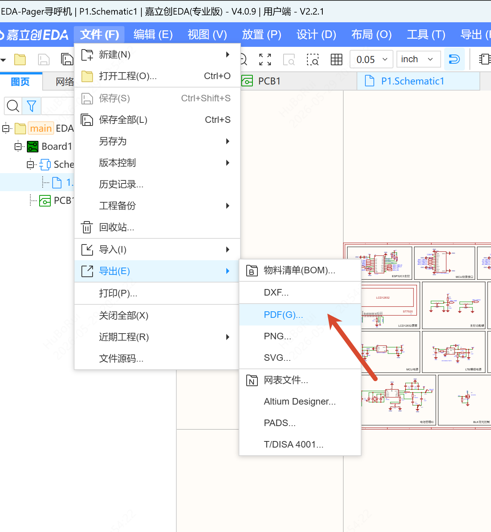Open the 0.05 grid size dropdown
The width and height of the screenshot is (491, 532).
372,59
